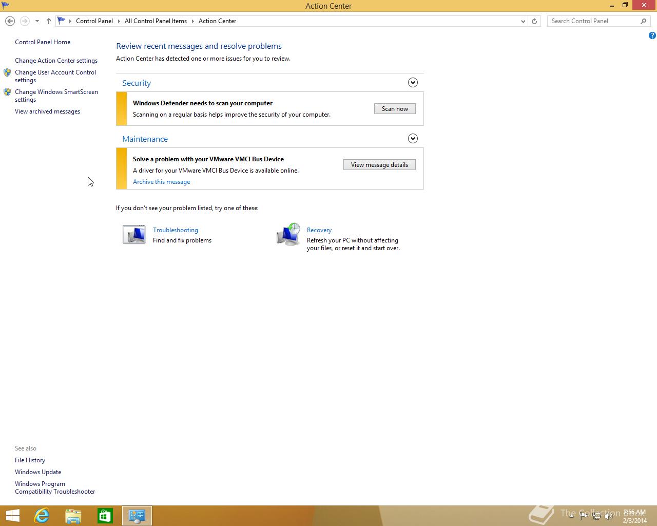This screenshot has height=526, width=657.
Task: Open the Recovery link
Action: point(319,230)
